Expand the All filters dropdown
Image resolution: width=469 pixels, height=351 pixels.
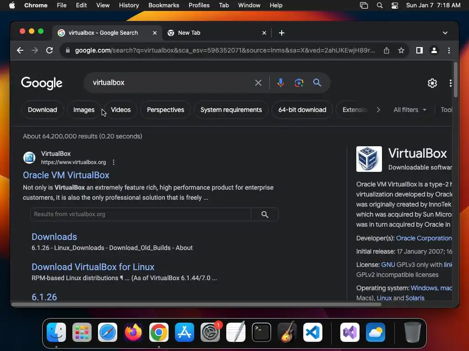(x=410, y=110)
